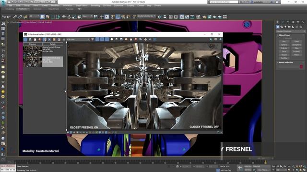The width and height of the screenshot is (307, 172).
Task: Open the Utilities wrench tab icon
Action: [303, 22]
